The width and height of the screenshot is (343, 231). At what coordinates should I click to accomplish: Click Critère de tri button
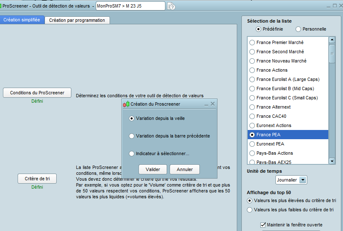click(37, 179)
